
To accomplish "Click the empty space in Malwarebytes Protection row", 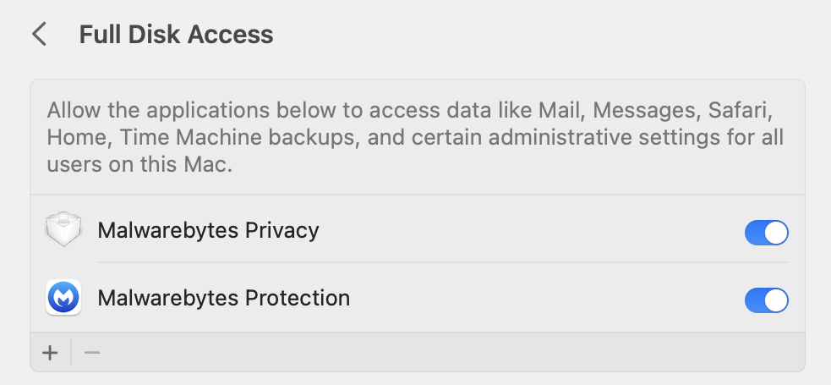I will tap(541, 298).
